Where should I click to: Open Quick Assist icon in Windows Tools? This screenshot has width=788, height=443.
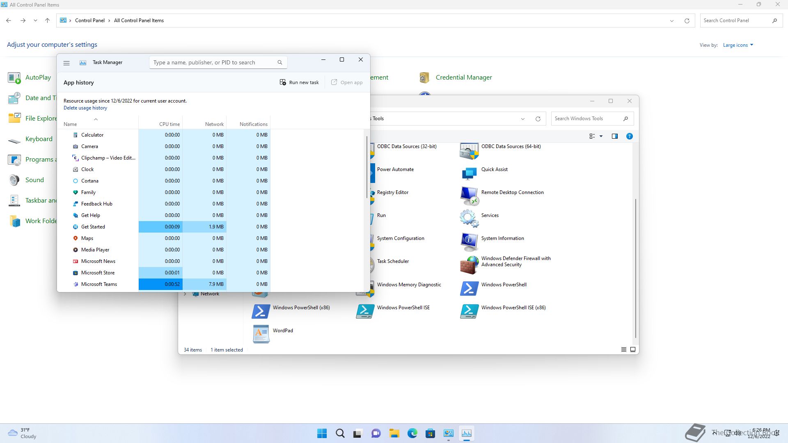[469, 173]
